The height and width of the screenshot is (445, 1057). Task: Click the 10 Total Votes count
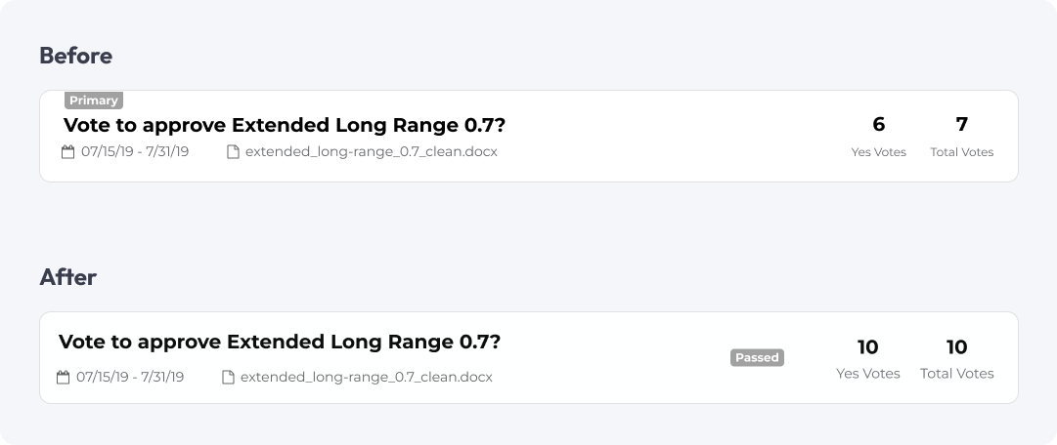(957, 347)
